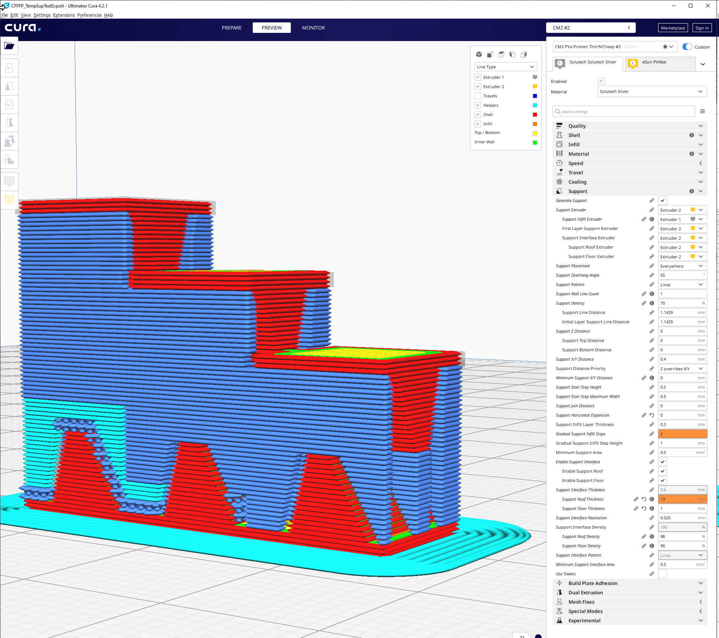
Task: Click the hamburger settings visibility menu icon
Action: pos(702,111)
